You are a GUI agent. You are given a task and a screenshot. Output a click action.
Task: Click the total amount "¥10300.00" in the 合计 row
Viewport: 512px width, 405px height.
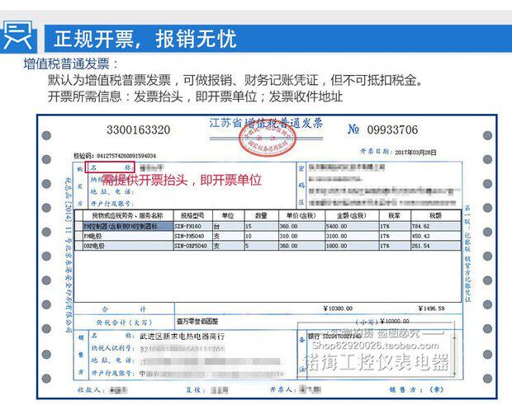point(338,308)
